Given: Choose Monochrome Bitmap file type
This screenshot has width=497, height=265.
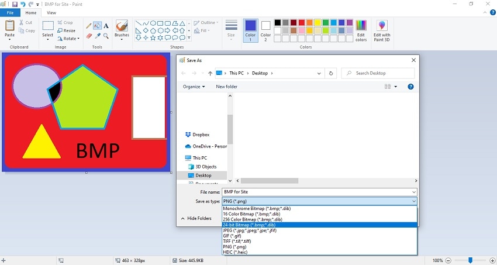Looking at the screenshot, I should [x=319, y=209].
